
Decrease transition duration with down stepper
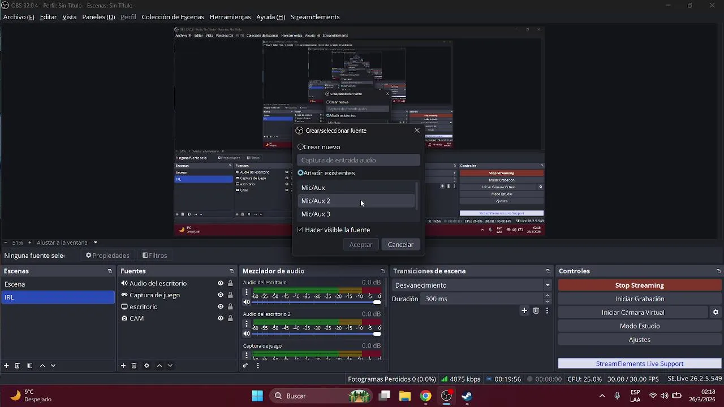[x=547, y=302]
